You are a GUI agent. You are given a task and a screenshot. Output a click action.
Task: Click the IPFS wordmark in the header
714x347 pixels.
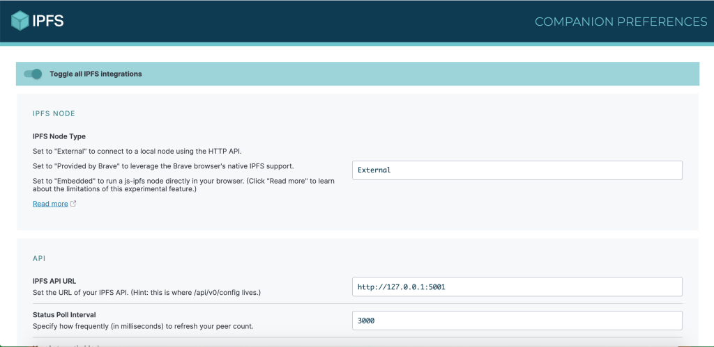click(x=48, y=21)
